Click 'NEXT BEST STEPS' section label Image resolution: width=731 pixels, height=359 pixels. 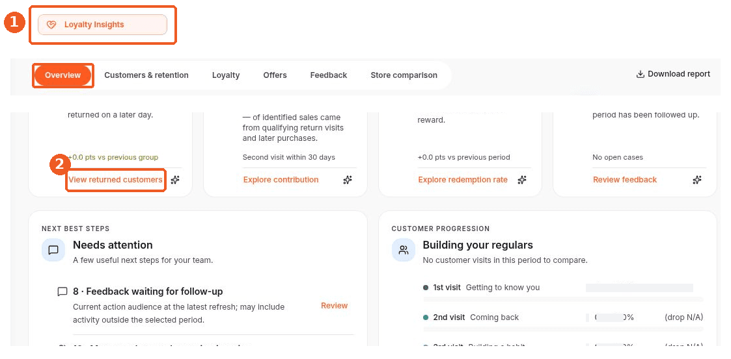(76, 229)
